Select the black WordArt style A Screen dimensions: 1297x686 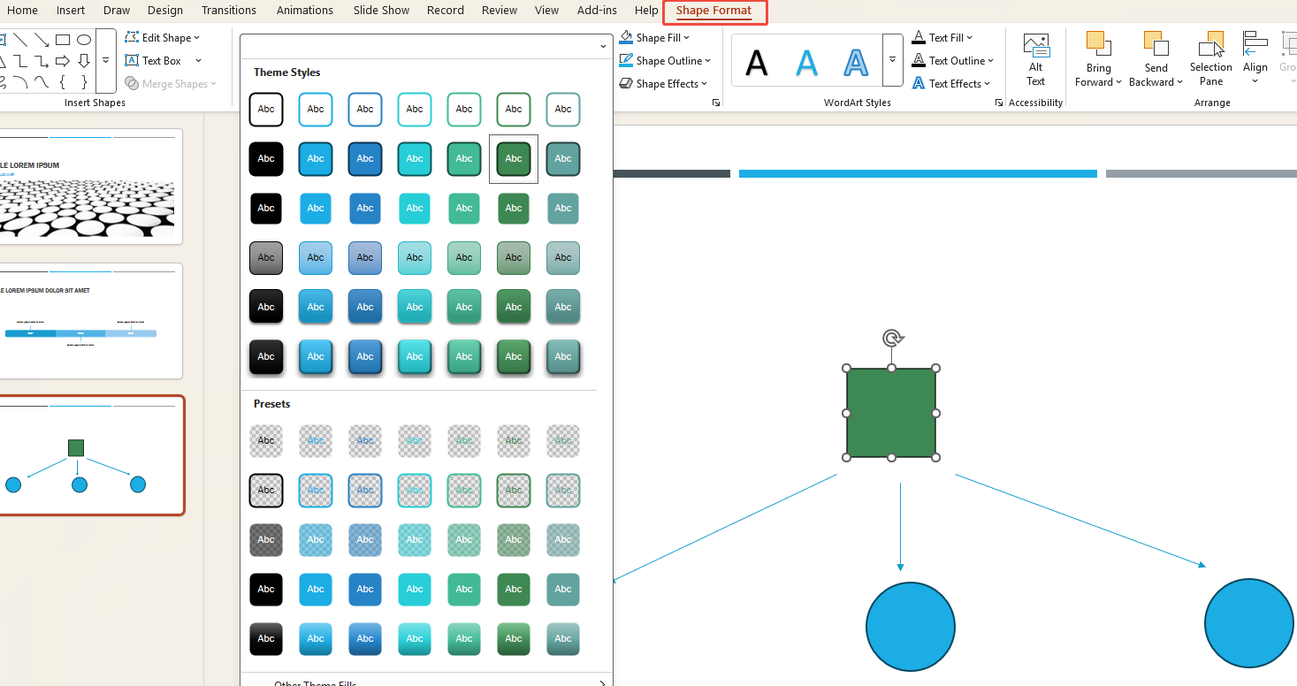pos(756,60)
